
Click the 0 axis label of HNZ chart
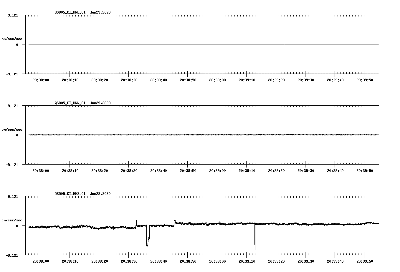click(x=17, y=226)
